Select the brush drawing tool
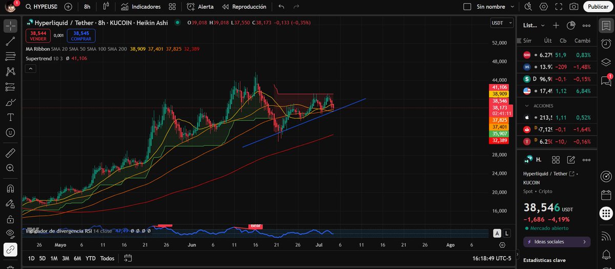Screen dimensions: 615x269 click(x=10, y=102)
